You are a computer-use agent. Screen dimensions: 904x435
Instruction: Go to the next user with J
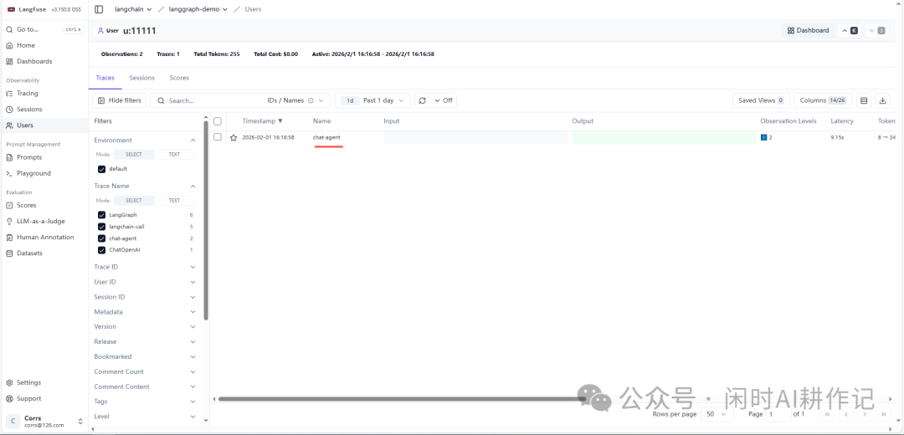876,31
